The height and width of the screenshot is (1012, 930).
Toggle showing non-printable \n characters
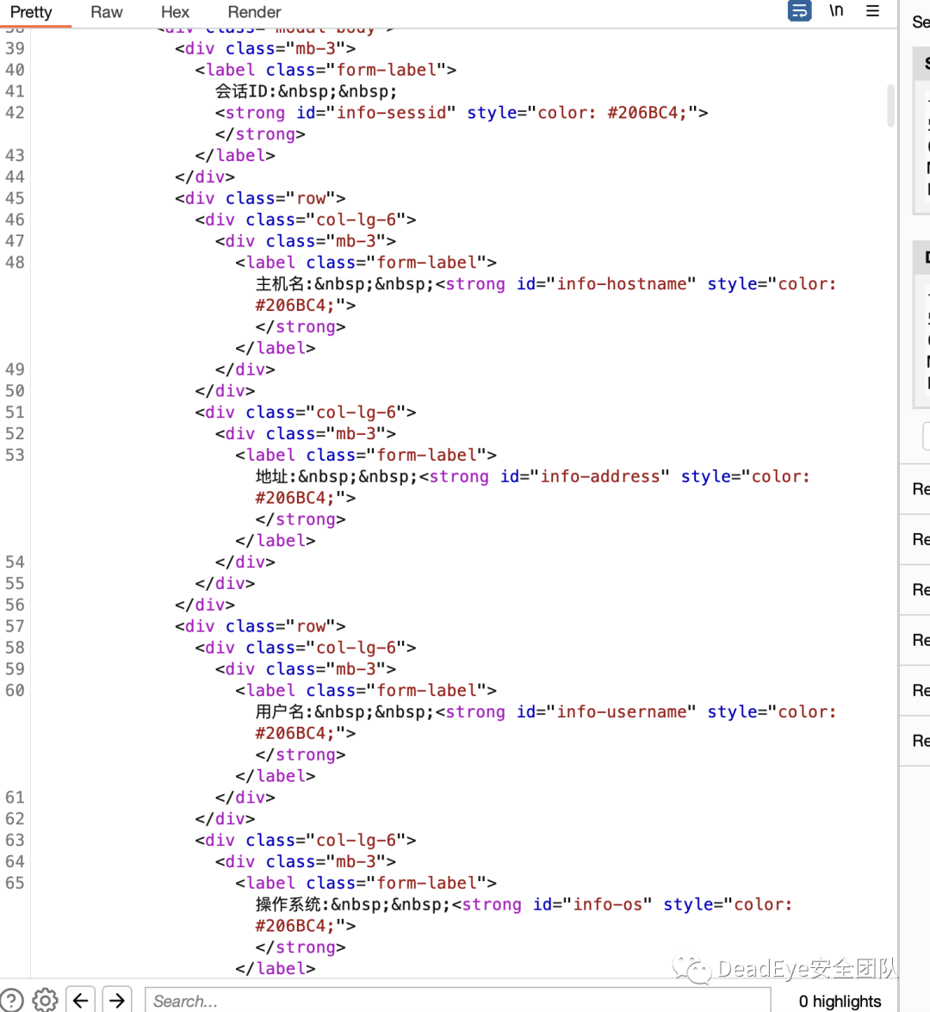pos(836,11)
